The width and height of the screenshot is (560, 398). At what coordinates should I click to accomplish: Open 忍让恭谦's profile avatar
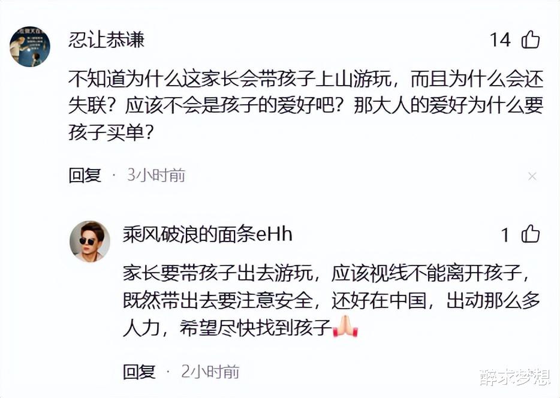pos(30,46)
